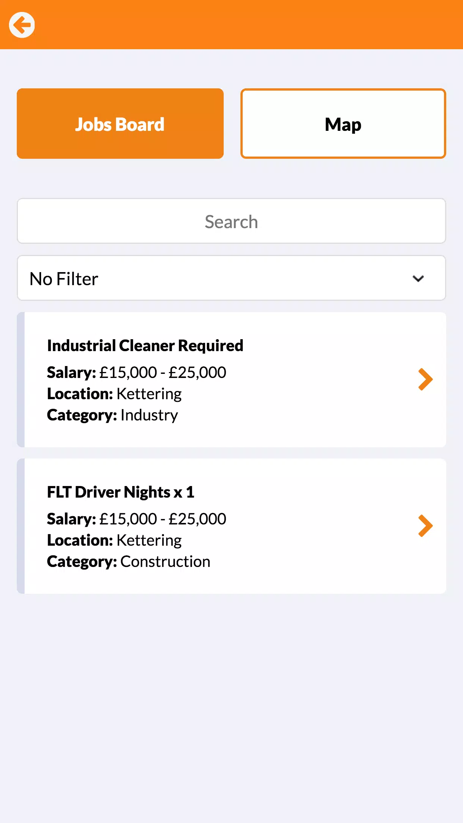Click the Category: Industry line
463x823 pixels.
coord(113,415)
